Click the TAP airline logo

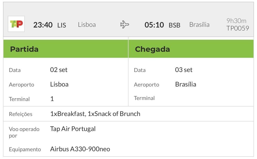pos(16,24)
